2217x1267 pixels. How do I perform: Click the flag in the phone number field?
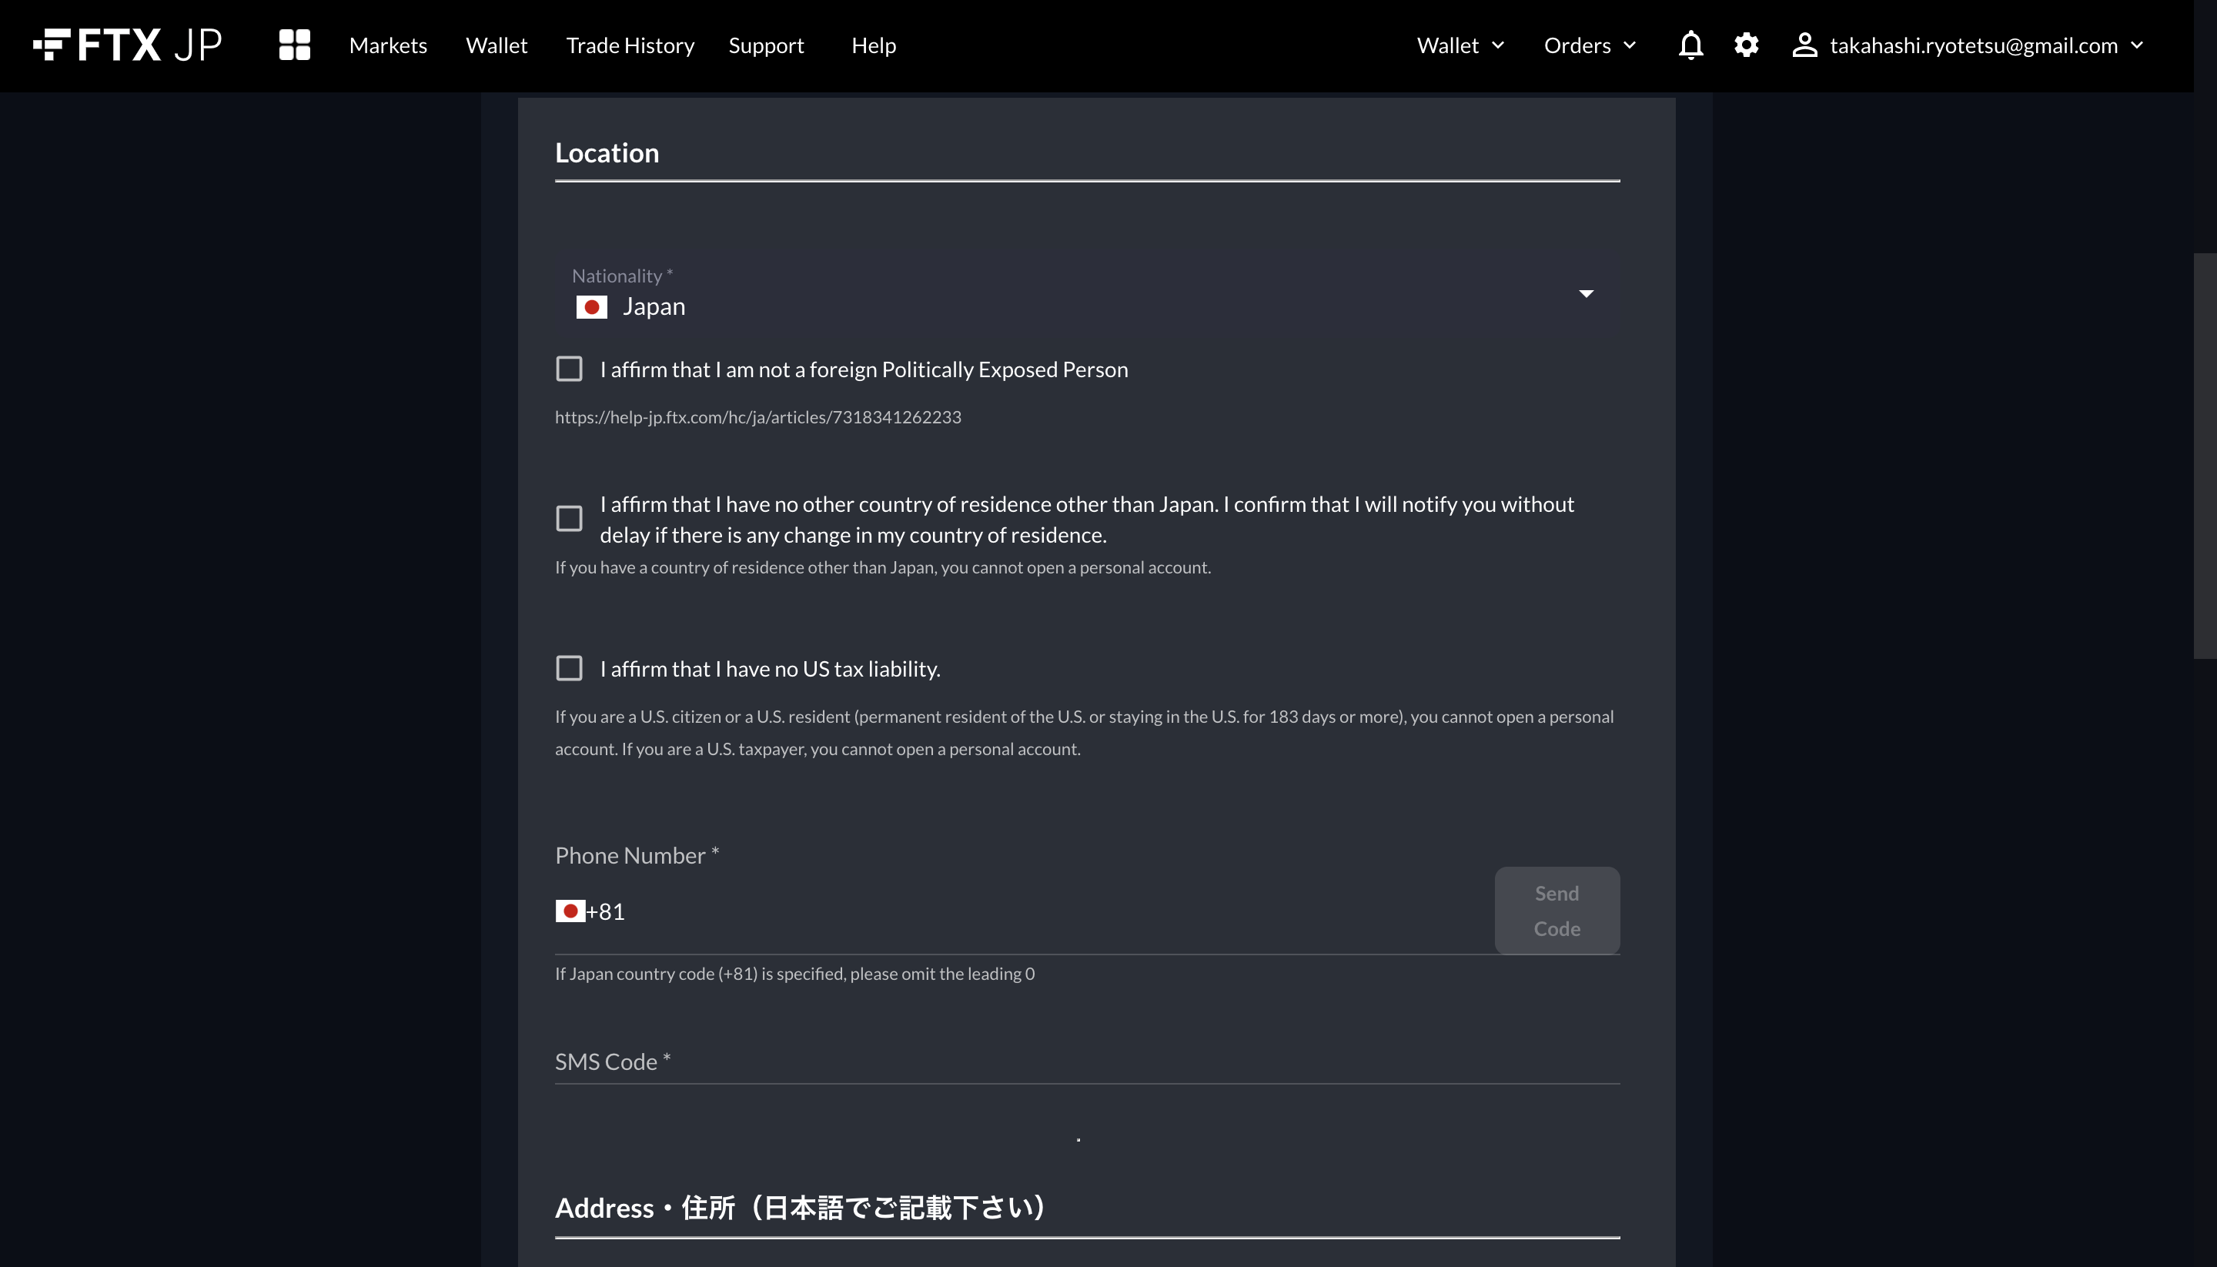tap(570, 910)
